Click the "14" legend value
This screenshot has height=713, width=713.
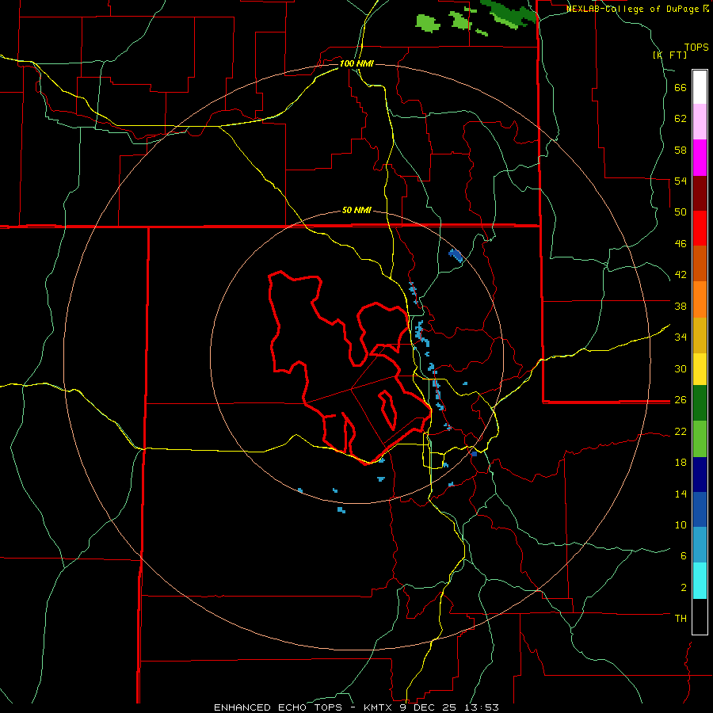pos(681,494)
